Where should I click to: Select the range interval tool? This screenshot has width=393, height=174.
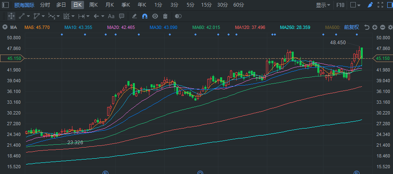click(x=81, y=16)
